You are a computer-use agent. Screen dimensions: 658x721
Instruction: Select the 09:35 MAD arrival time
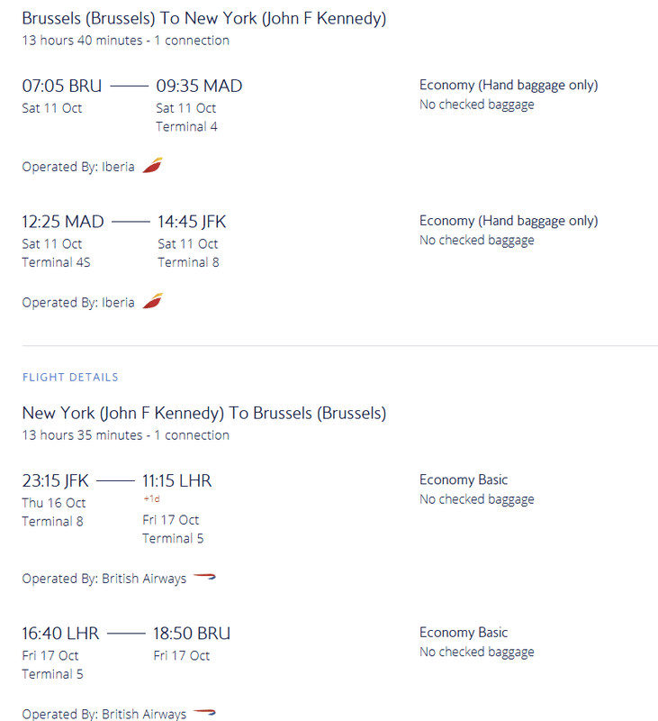[199, 86]
